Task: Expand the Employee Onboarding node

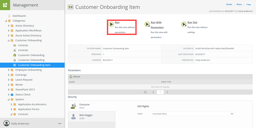Action: [x=9, y=70]
